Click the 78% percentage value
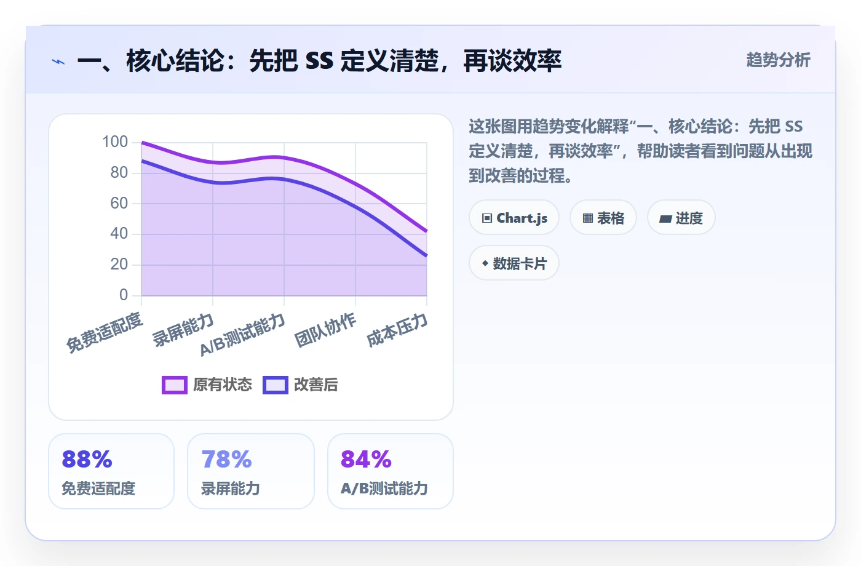 (227, 460)
